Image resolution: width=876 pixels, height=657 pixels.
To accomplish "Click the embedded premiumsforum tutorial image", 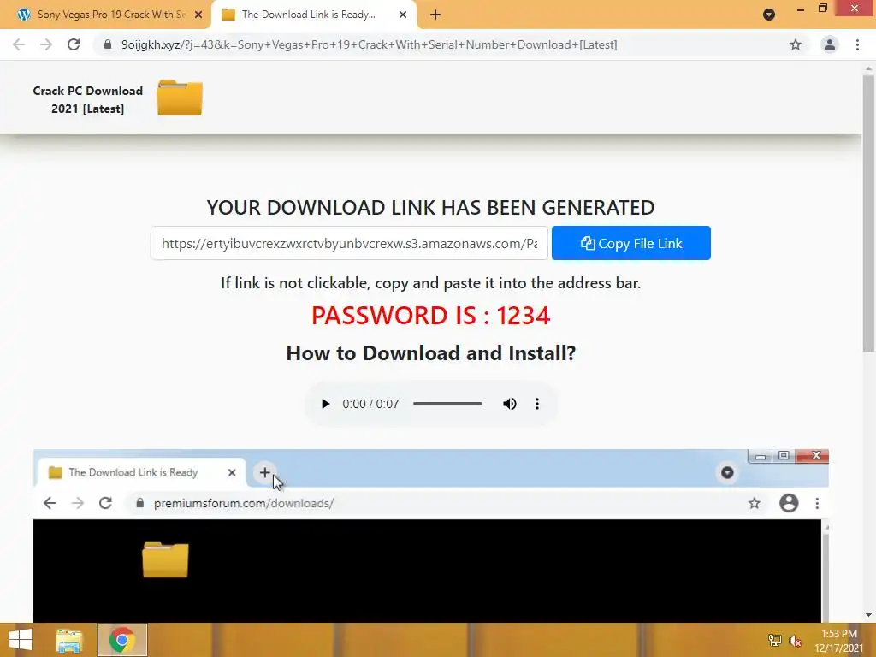I will click(x=431, y=536).
